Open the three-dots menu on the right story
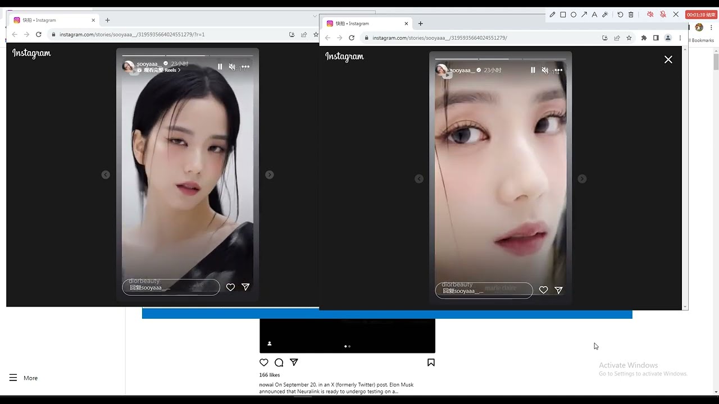Image resolution: width=719 pixels, height=404 pixels. coord(558,70)
